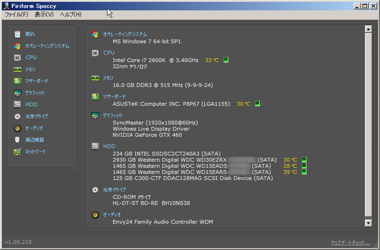Click the HDD heading in summary
The height and width of the screenshot is (250, 380).
(109, 146)
